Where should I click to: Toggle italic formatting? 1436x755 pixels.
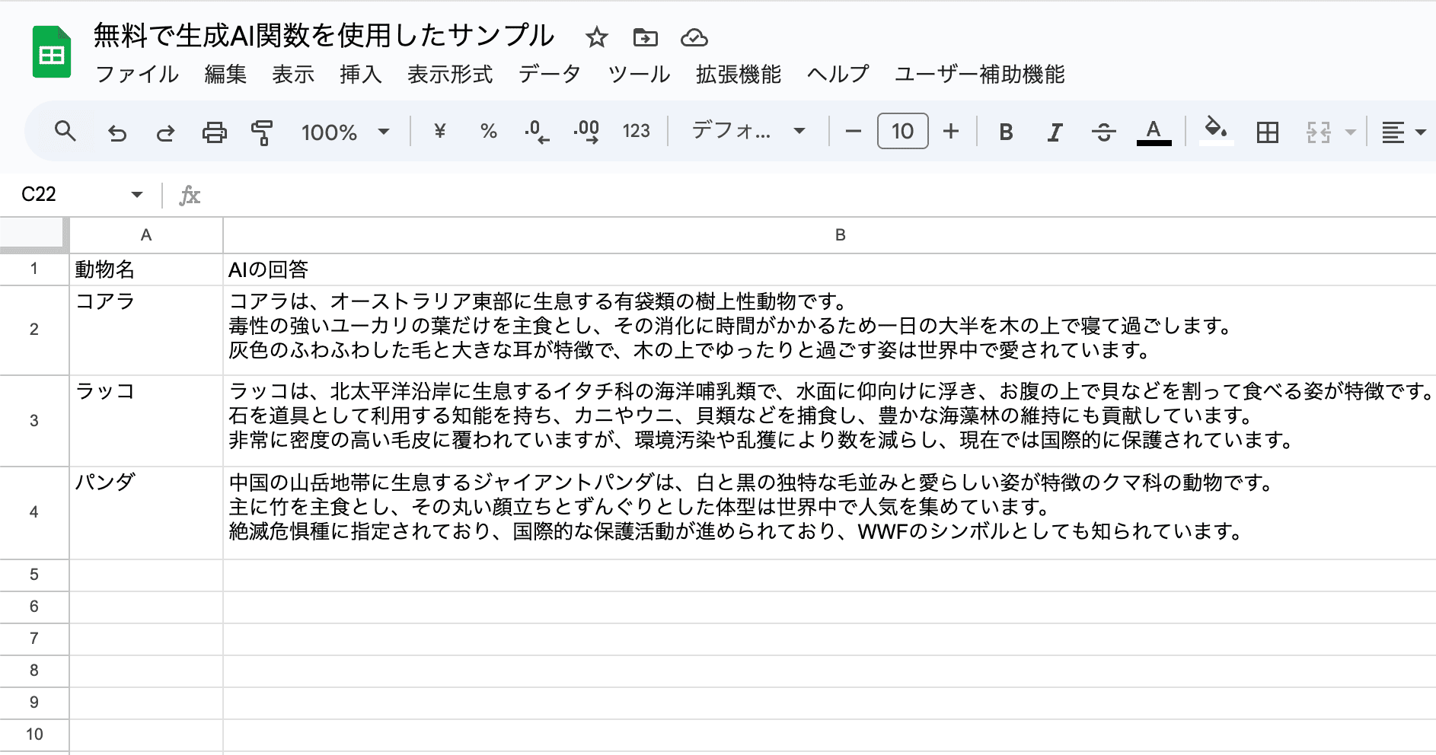click(1055, 131)
